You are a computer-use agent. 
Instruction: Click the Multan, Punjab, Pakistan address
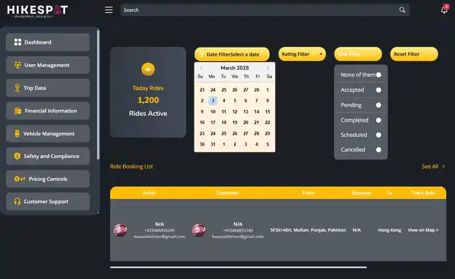(308, 230)
